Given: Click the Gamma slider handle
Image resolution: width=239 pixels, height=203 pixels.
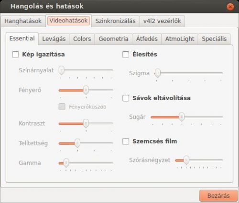Looking at the screenshot, I should point(66,163).
